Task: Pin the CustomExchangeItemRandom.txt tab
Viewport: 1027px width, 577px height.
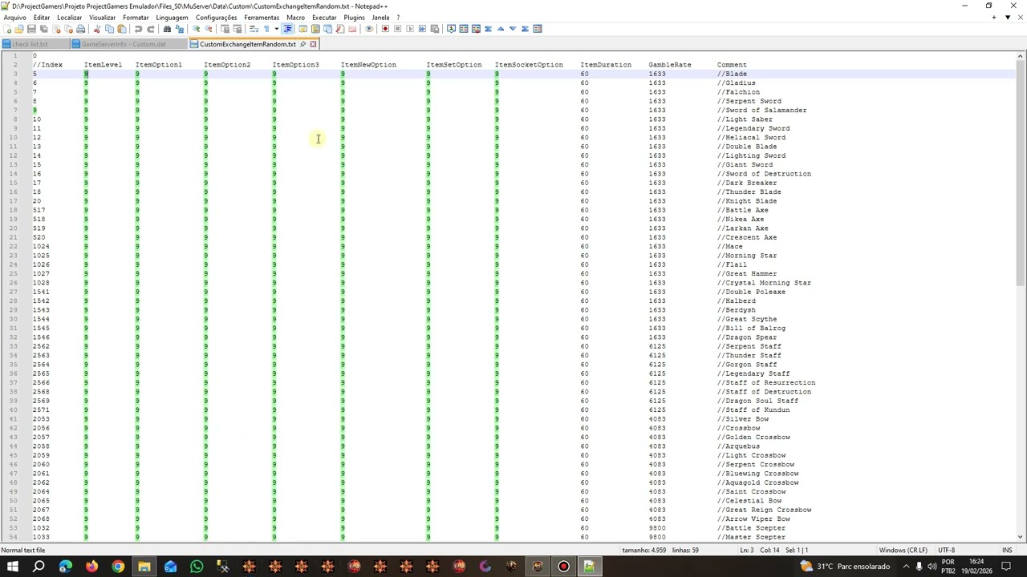Action: click(302, 44)
